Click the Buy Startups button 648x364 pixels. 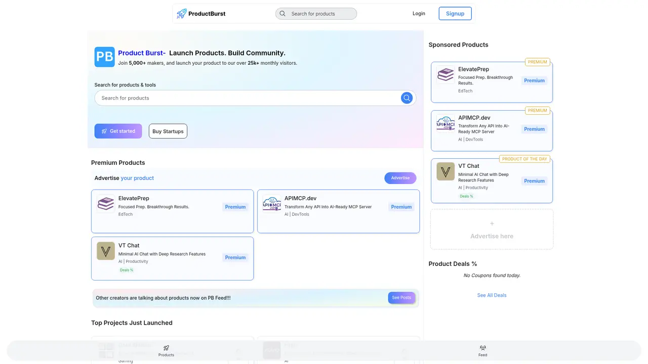(x=168, y=131)
